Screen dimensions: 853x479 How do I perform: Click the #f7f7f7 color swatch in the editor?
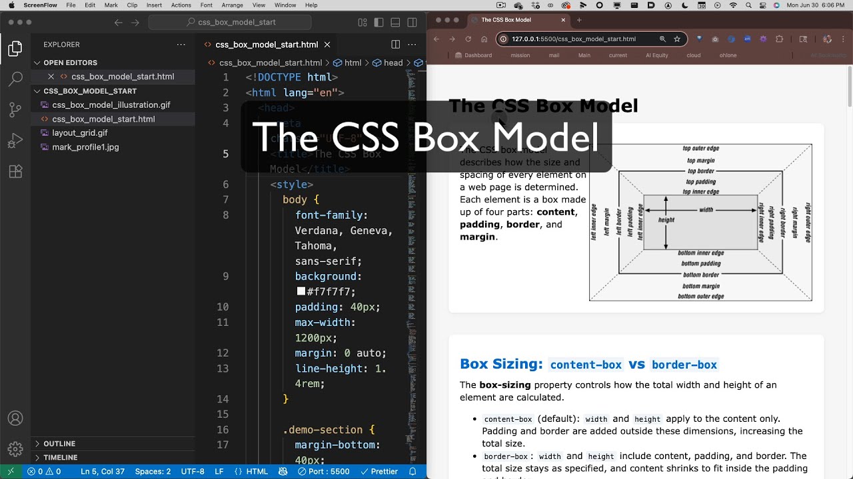301,291
